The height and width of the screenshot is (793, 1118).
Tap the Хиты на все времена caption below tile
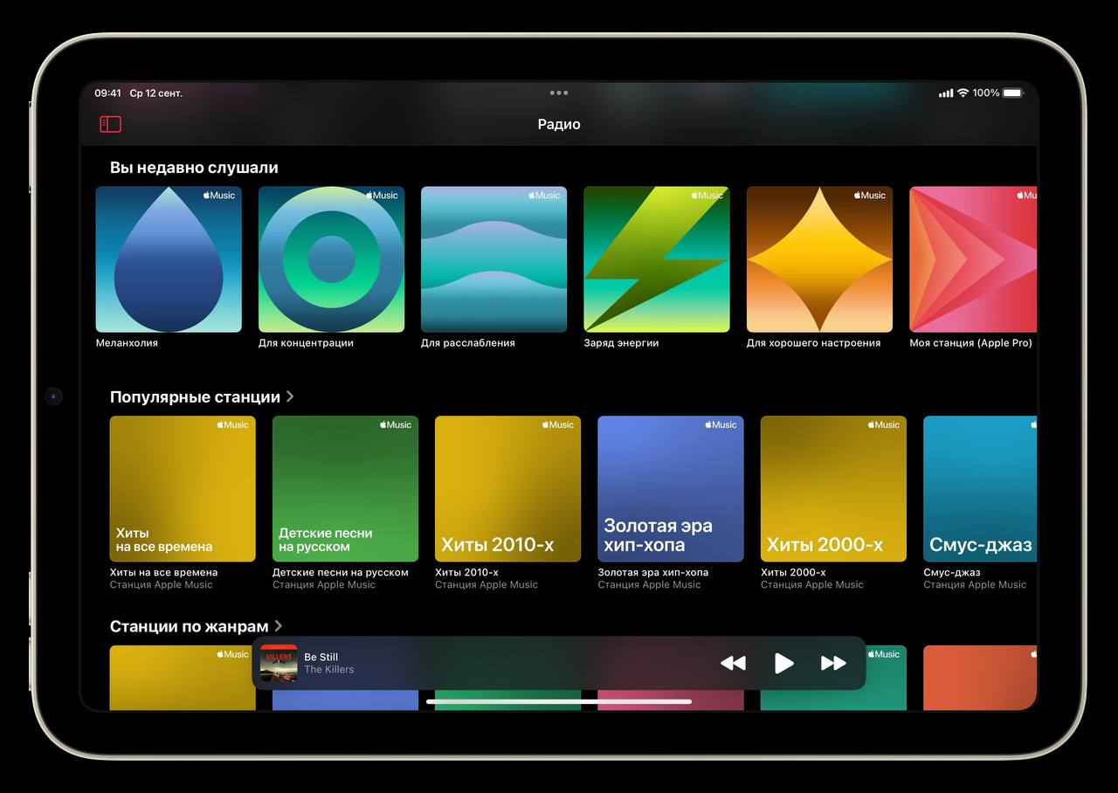[x=163, y=572]
